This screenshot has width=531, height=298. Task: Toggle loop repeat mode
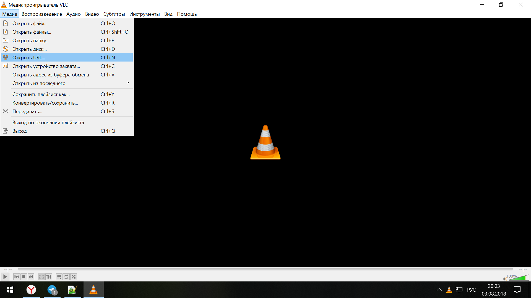(66, 277)
